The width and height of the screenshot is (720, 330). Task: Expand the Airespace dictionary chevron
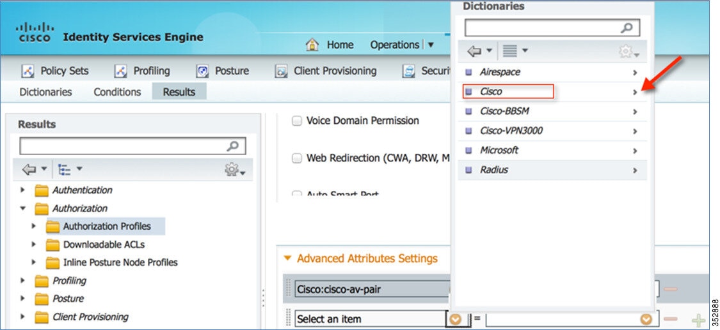(x=635, y=72)
